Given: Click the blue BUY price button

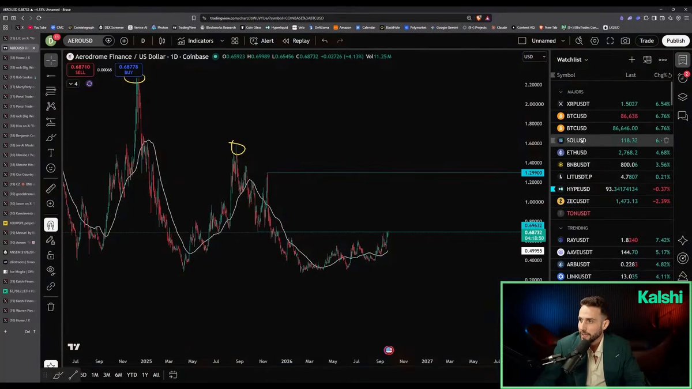Looking at the screenshot, I should pos(128,70).
